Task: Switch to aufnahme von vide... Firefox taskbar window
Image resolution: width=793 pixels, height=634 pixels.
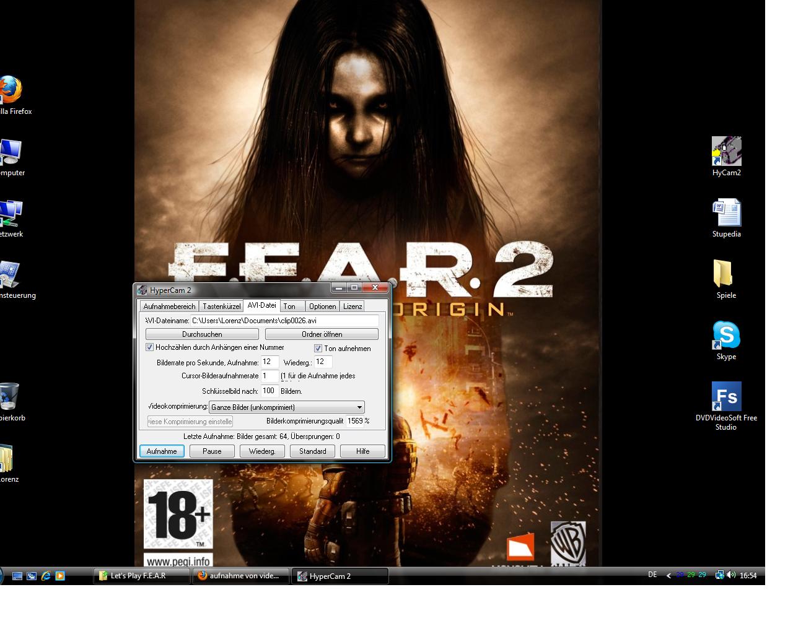Action: 241,576
